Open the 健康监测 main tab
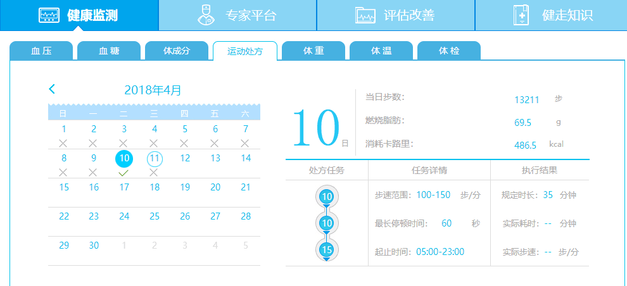 (x=79, y=15)
